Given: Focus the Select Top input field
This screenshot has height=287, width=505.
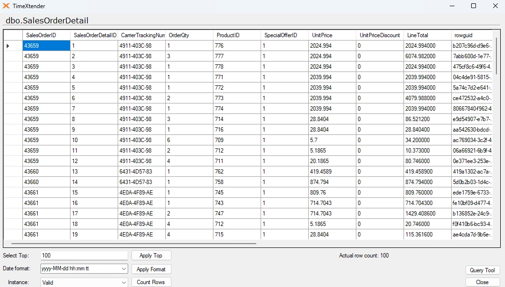Looking at the screenshot, I should 84,256.
